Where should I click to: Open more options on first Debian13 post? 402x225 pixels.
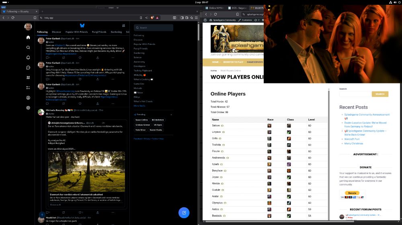pyautogui.click(x=113, y=57)
